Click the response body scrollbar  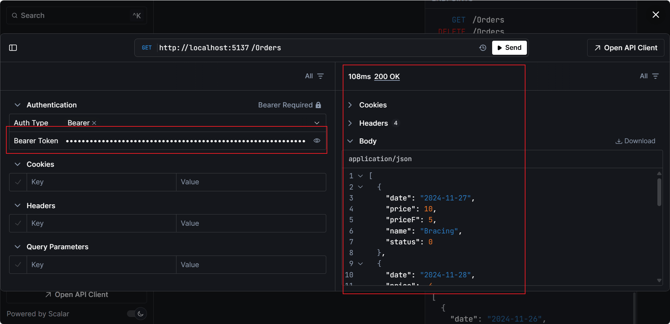tap(659, 192)
